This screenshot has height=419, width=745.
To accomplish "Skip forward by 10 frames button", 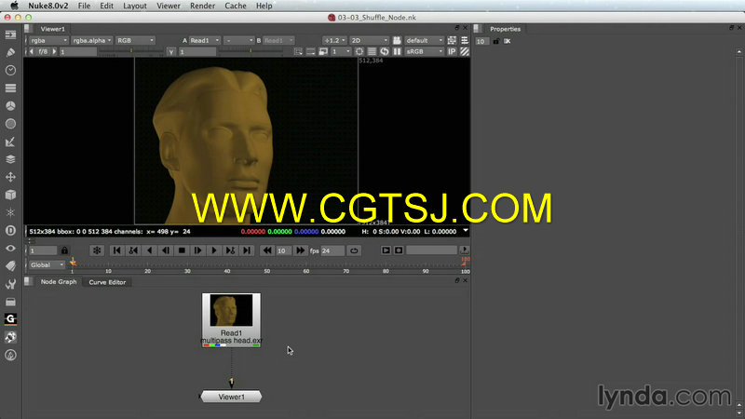I will pos(300,250).
